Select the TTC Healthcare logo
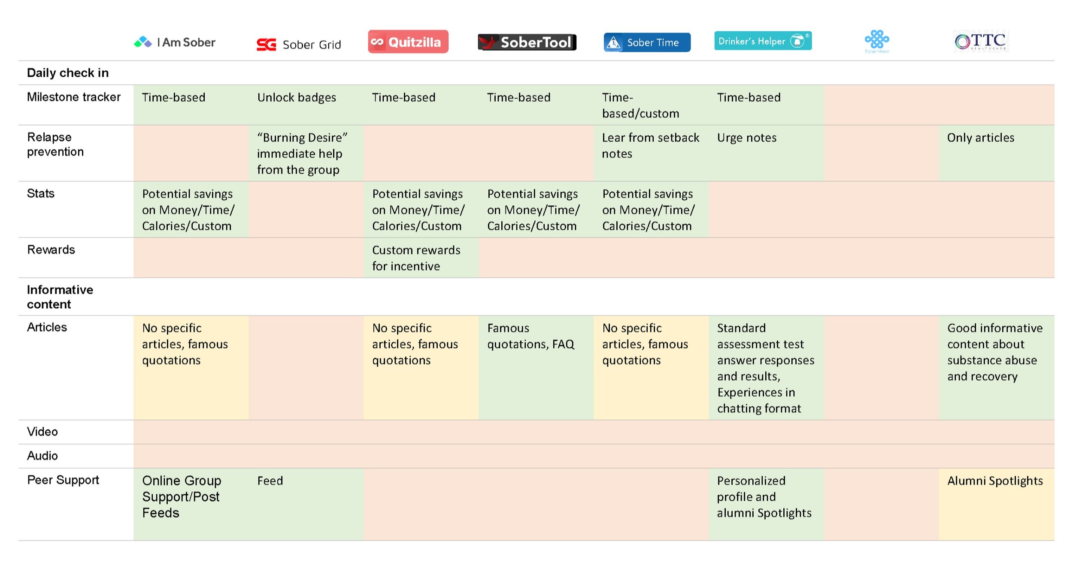Image resolution: width=1073 pixels, height=571 pixels. (980, 41)
